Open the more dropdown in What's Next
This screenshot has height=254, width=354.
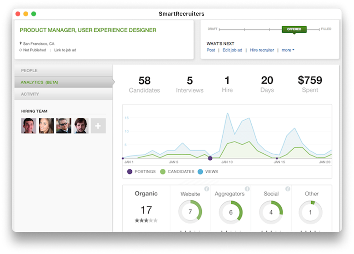click(x=288, y=50)
